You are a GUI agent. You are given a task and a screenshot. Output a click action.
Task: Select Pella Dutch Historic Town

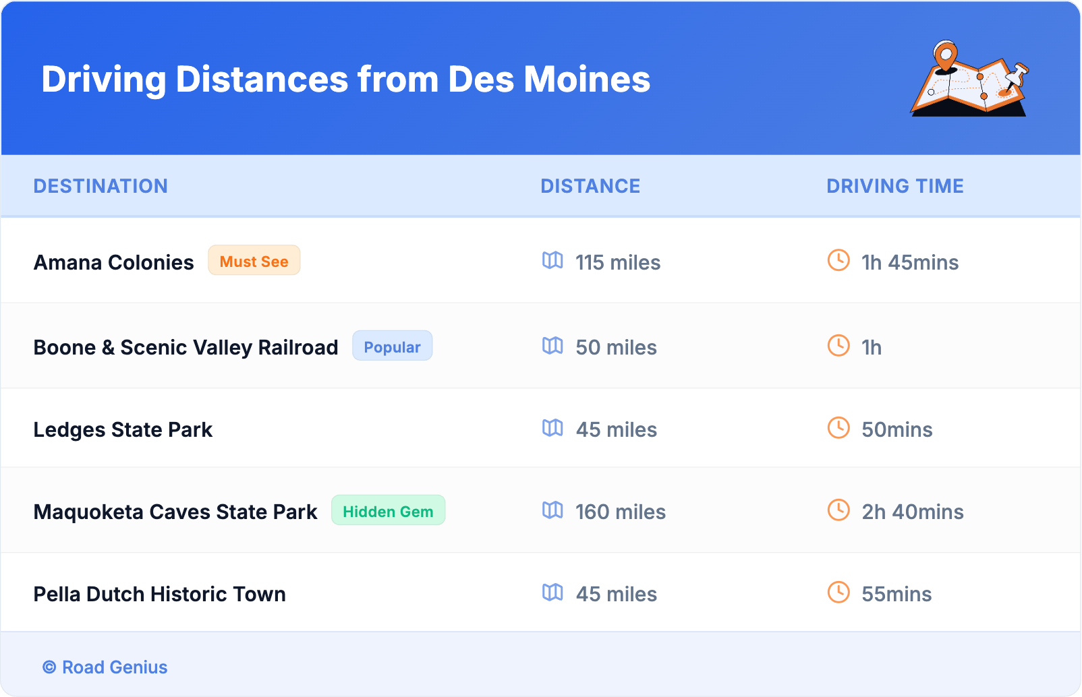(x=159, y=594)
